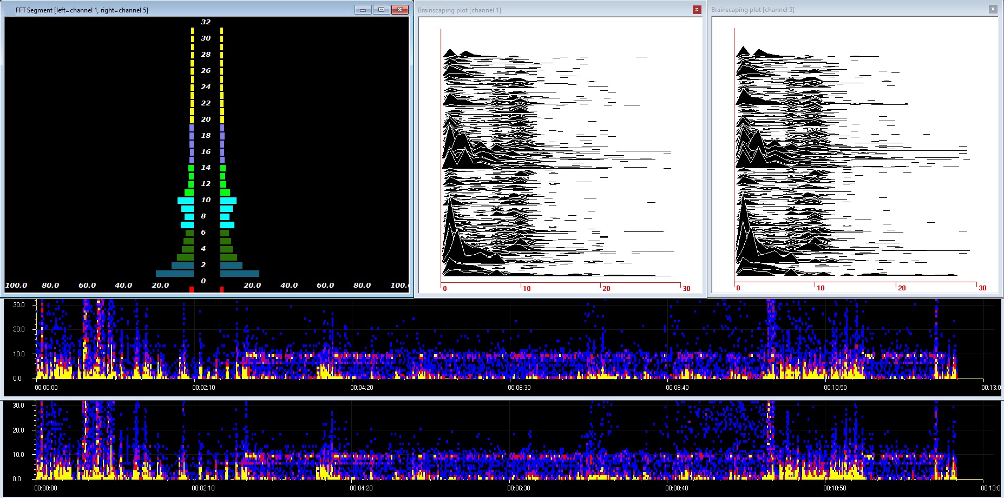Maximize the FFT Segment window
This screenshot has width=1004, height=498.
381,10
